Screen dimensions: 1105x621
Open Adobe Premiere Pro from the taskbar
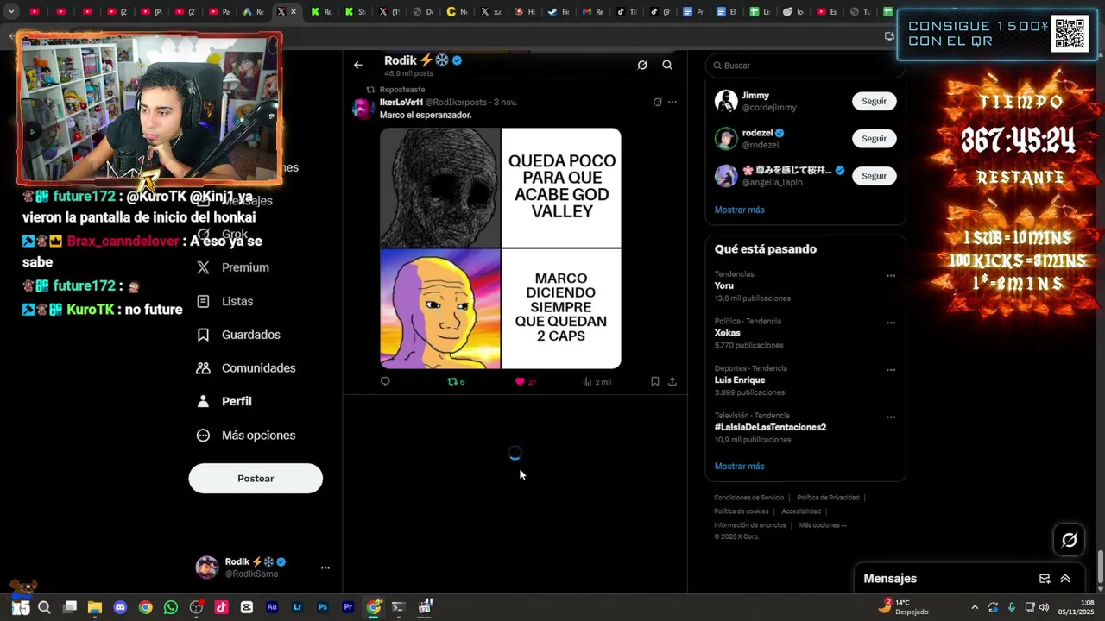(x=348, y=607)
